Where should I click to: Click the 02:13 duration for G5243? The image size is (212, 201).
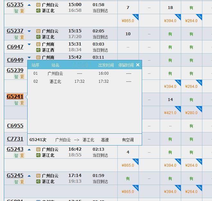tap(98, 149)
